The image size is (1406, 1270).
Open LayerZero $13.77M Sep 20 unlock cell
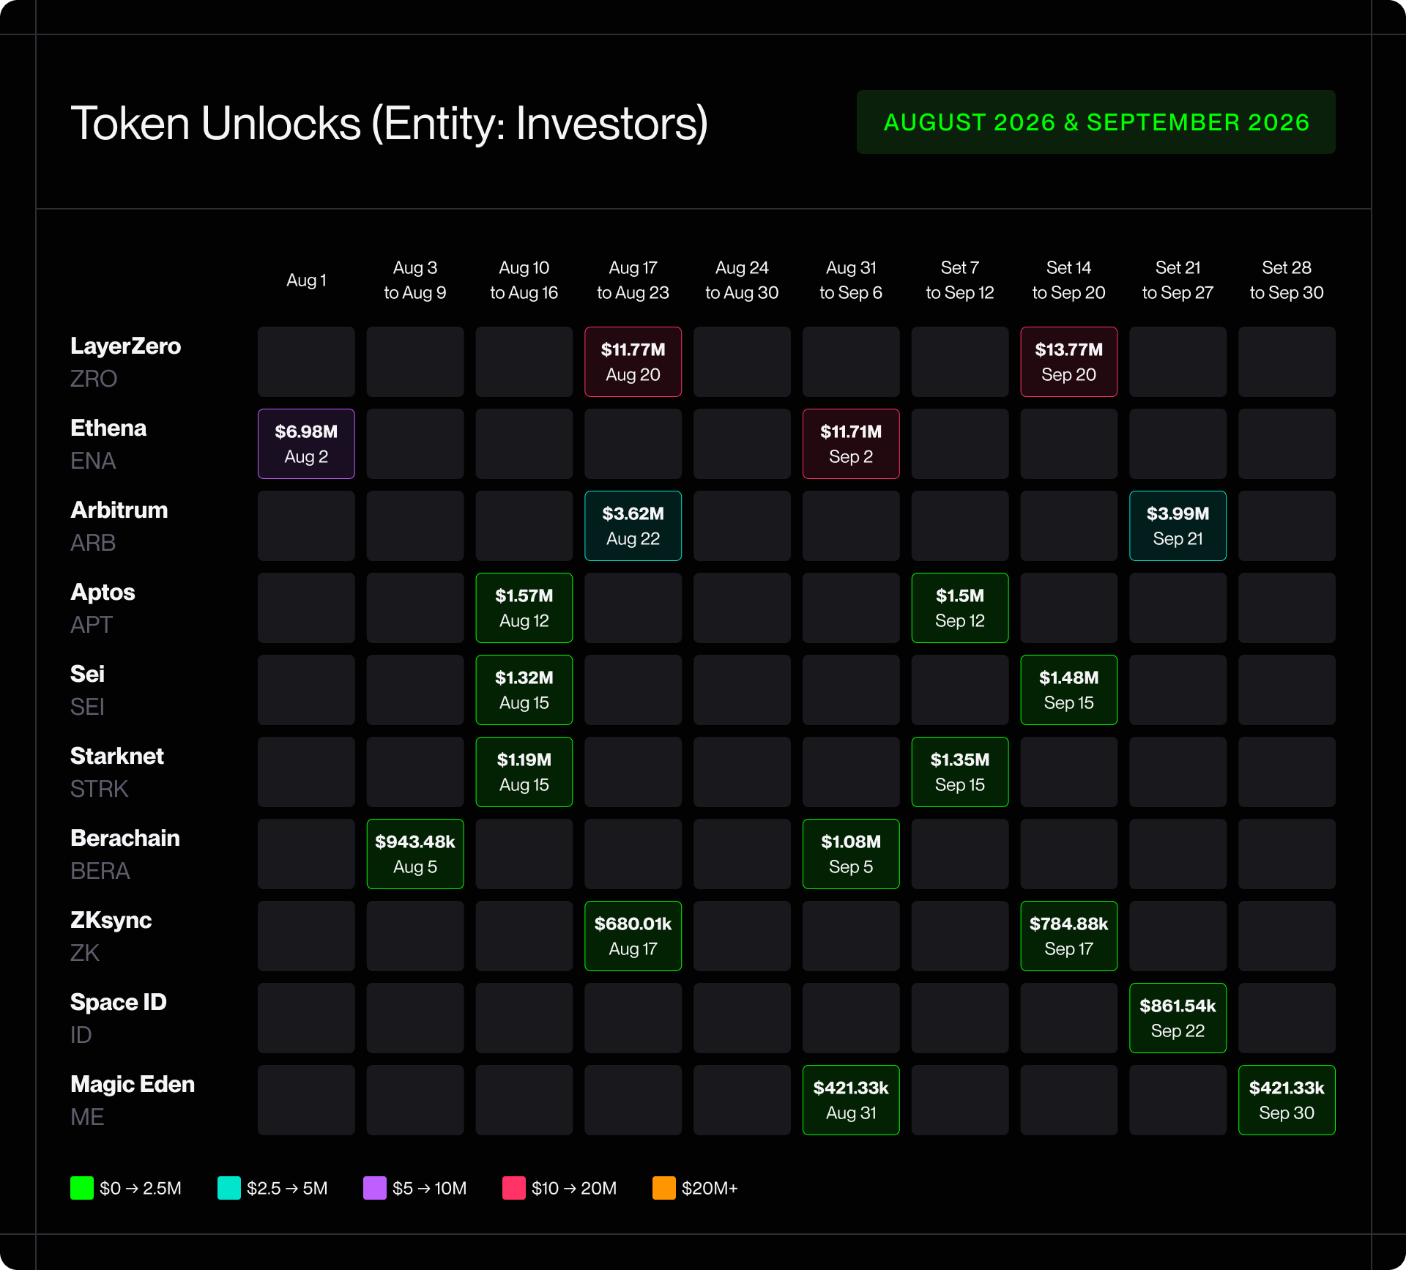(1068, 362)
